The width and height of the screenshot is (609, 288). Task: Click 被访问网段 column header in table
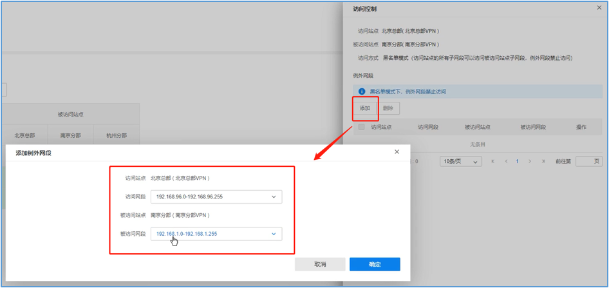(533, 127)
